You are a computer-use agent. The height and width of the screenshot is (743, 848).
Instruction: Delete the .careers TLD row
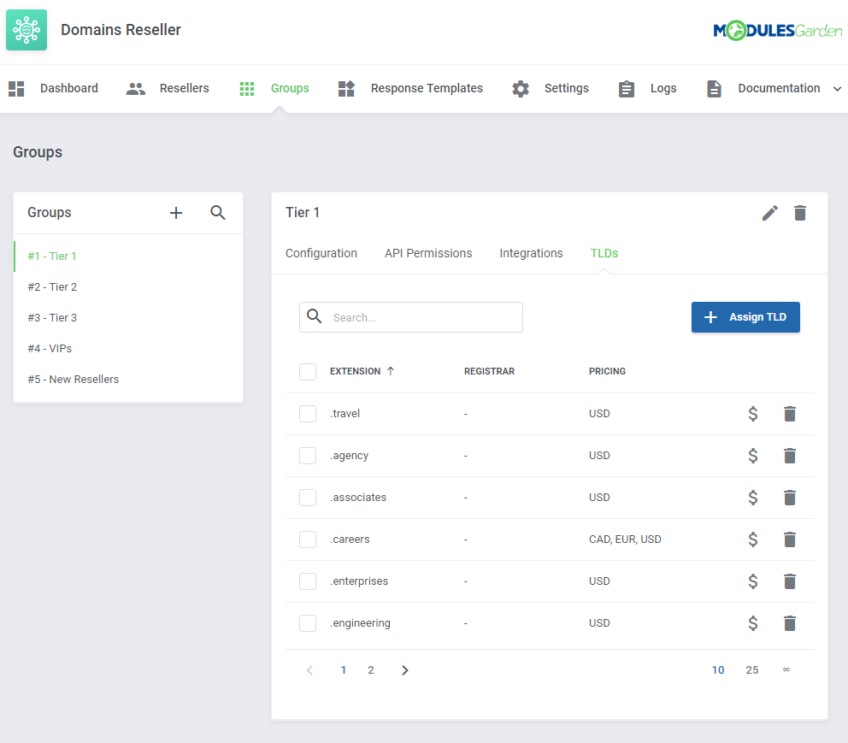(790, 540)
